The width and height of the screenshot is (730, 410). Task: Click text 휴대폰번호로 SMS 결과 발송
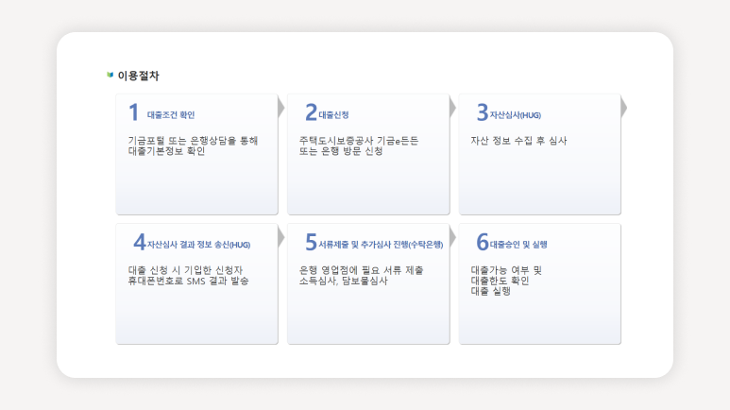tap(188, 281)
